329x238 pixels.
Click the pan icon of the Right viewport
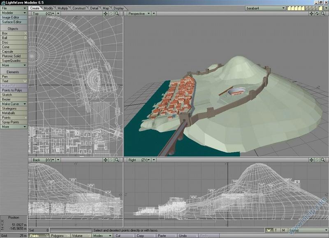(311, 160)
